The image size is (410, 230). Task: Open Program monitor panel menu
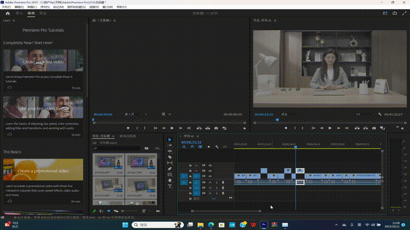click(275, 21)
